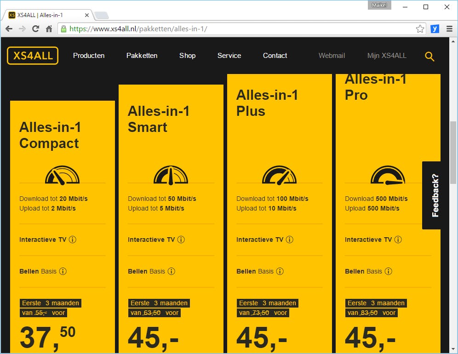
Task: Click 'Download tot 100 Mbit/s' text
Action: 272,199
